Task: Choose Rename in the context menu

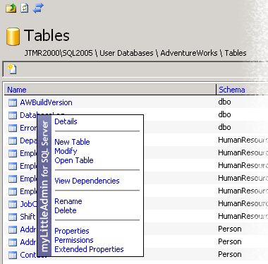Action: click(68, 201)
